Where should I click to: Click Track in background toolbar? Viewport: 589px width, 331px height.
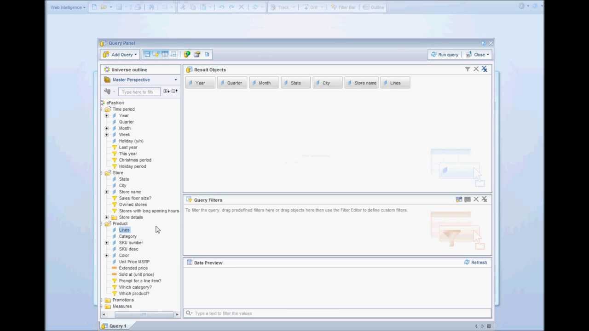tap(283, 7)
